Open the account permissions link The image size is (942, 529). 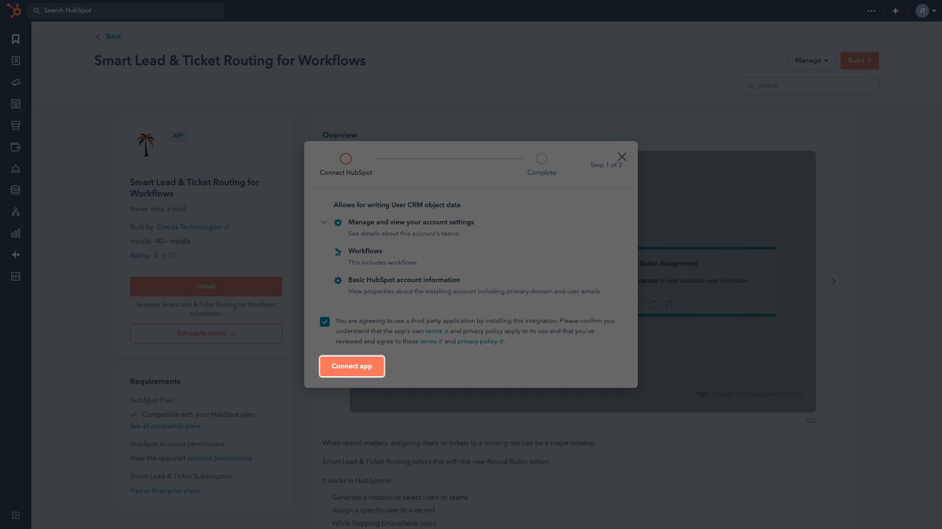[219, 458]
